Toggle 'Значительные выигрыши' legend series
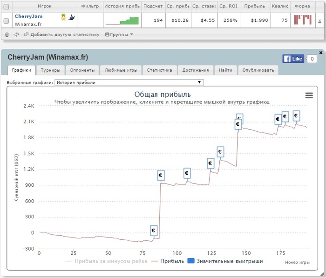This screenshot has width=326, height=278. coord(225,261)
